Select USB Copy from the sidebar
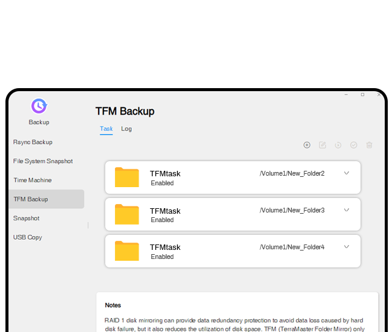The width and height of the screenshot is (392, 332). pyautogui.click(x=28, y=237)
